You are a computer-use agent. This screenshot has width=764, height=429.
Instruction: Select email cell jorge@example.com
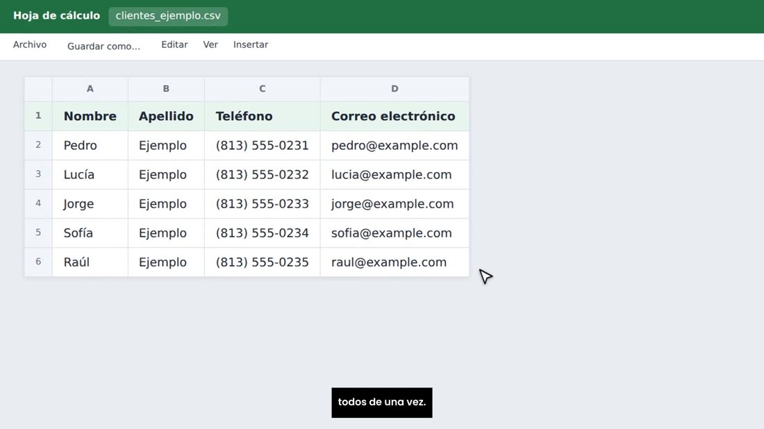coord(395,203)
